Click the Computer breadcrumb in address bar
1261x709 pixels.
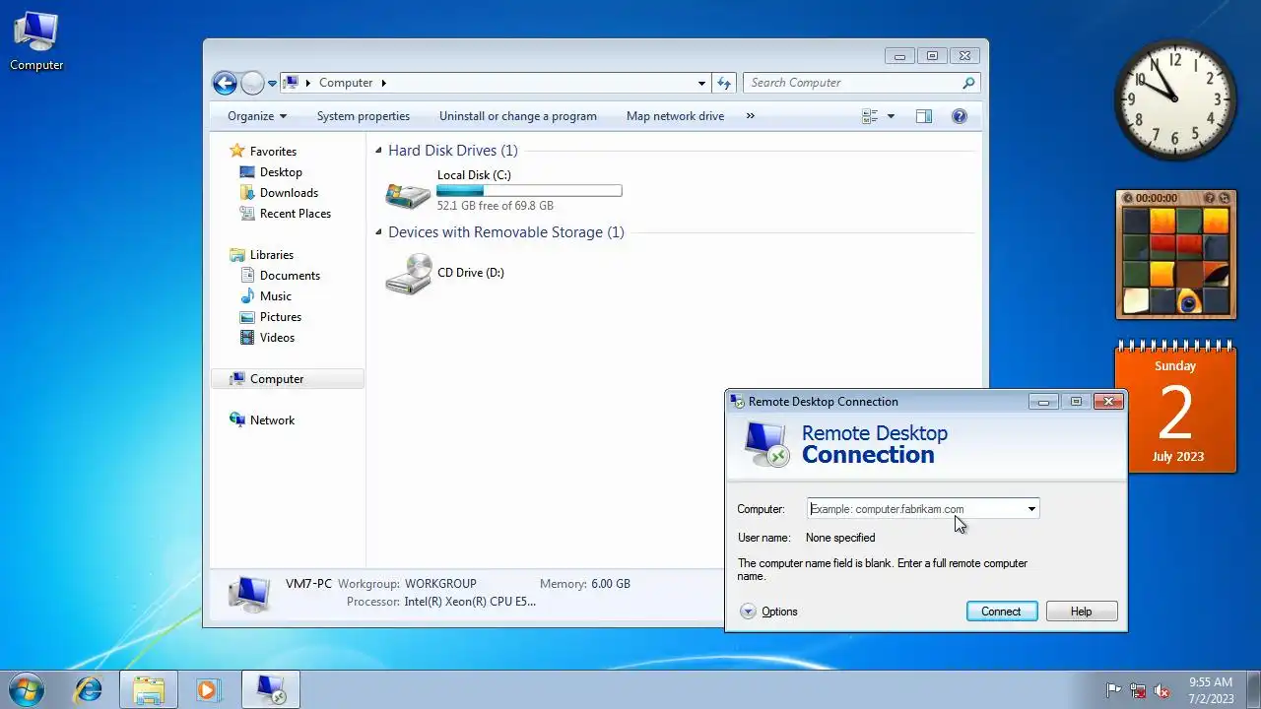point(346,83)
